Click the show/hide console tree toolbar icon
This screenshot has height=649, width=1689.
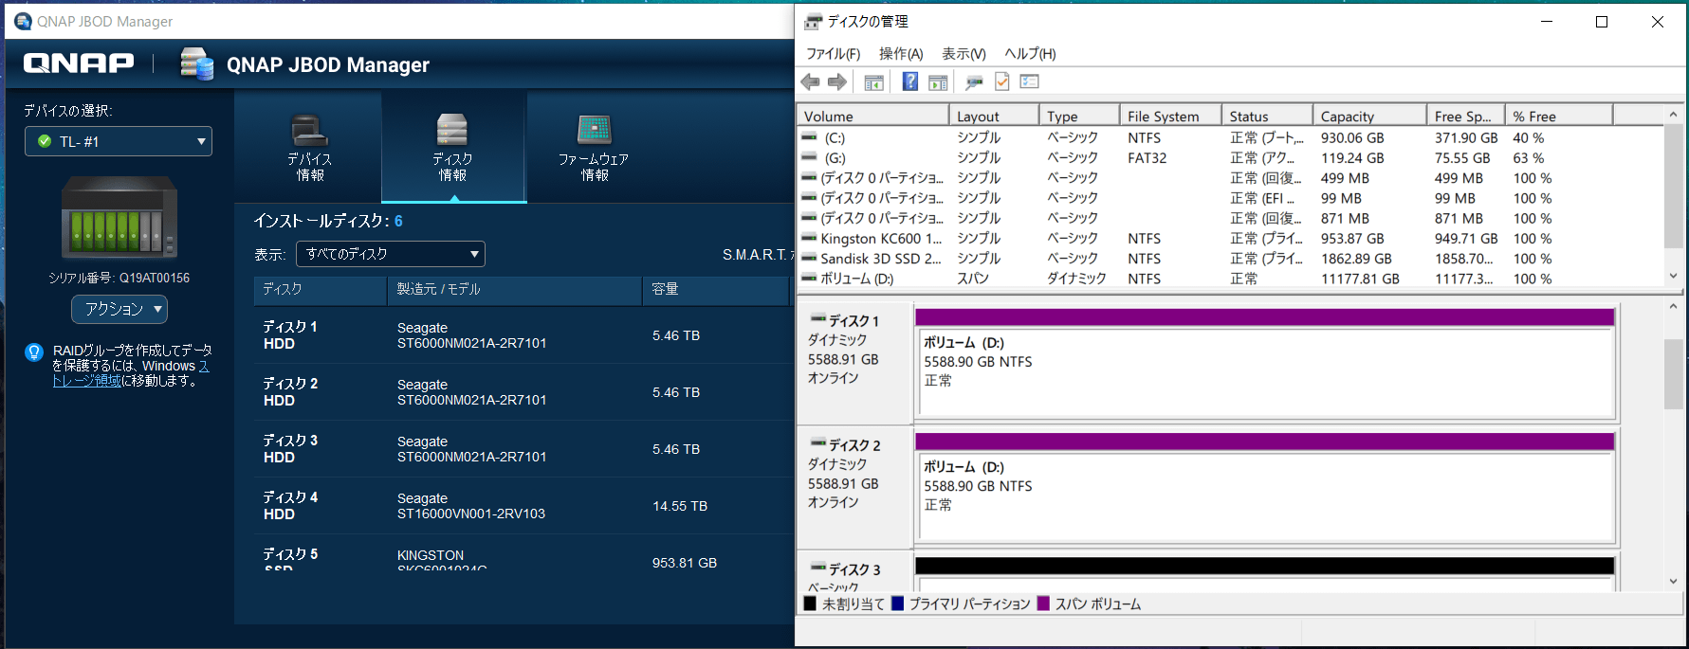coord(873,82)
